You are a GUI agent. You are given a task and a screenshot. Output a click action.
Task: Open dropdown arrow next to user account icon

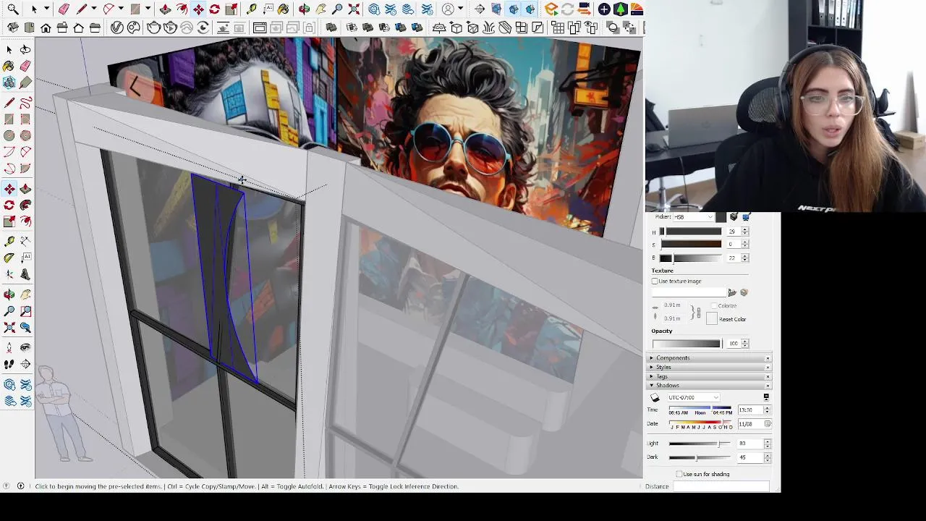tap(461, 9)
